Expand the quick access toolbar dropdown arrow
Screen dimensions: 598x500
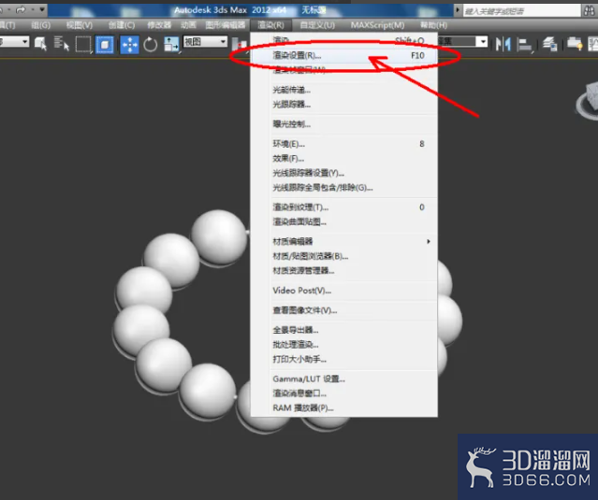point(42,9)
